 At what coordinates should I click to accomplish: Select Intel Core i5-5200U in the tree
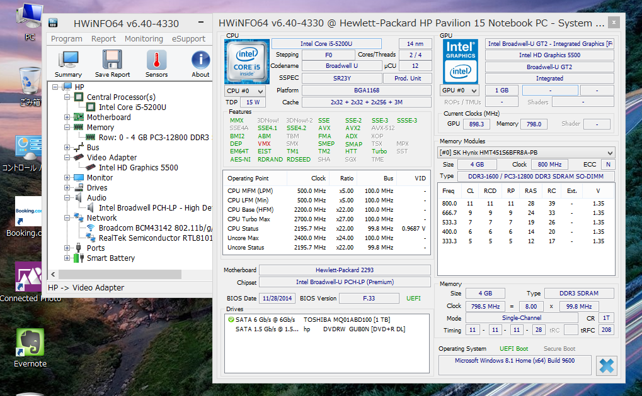tap(132, 107)
